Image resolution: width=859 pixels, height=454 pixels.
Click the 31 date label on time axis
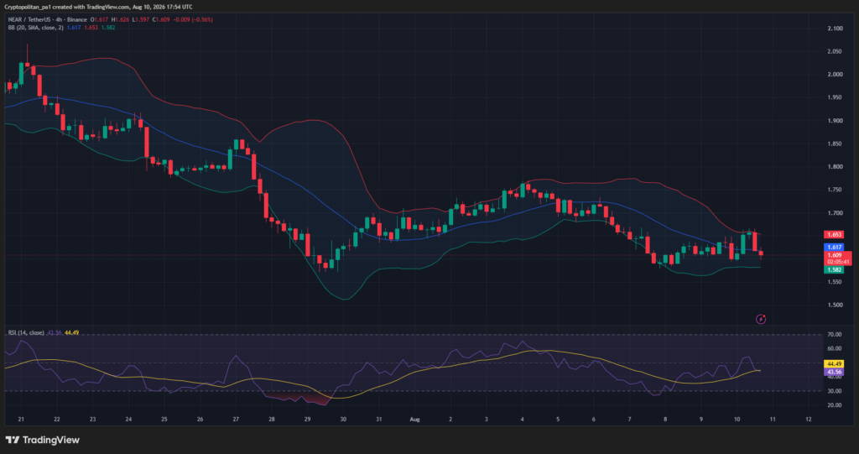click(379, 420)
